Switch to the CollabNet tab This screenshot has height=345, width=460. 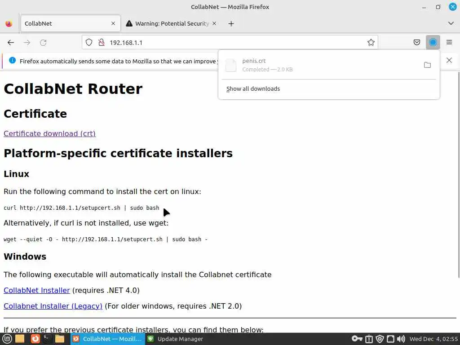tap(71, 23)
